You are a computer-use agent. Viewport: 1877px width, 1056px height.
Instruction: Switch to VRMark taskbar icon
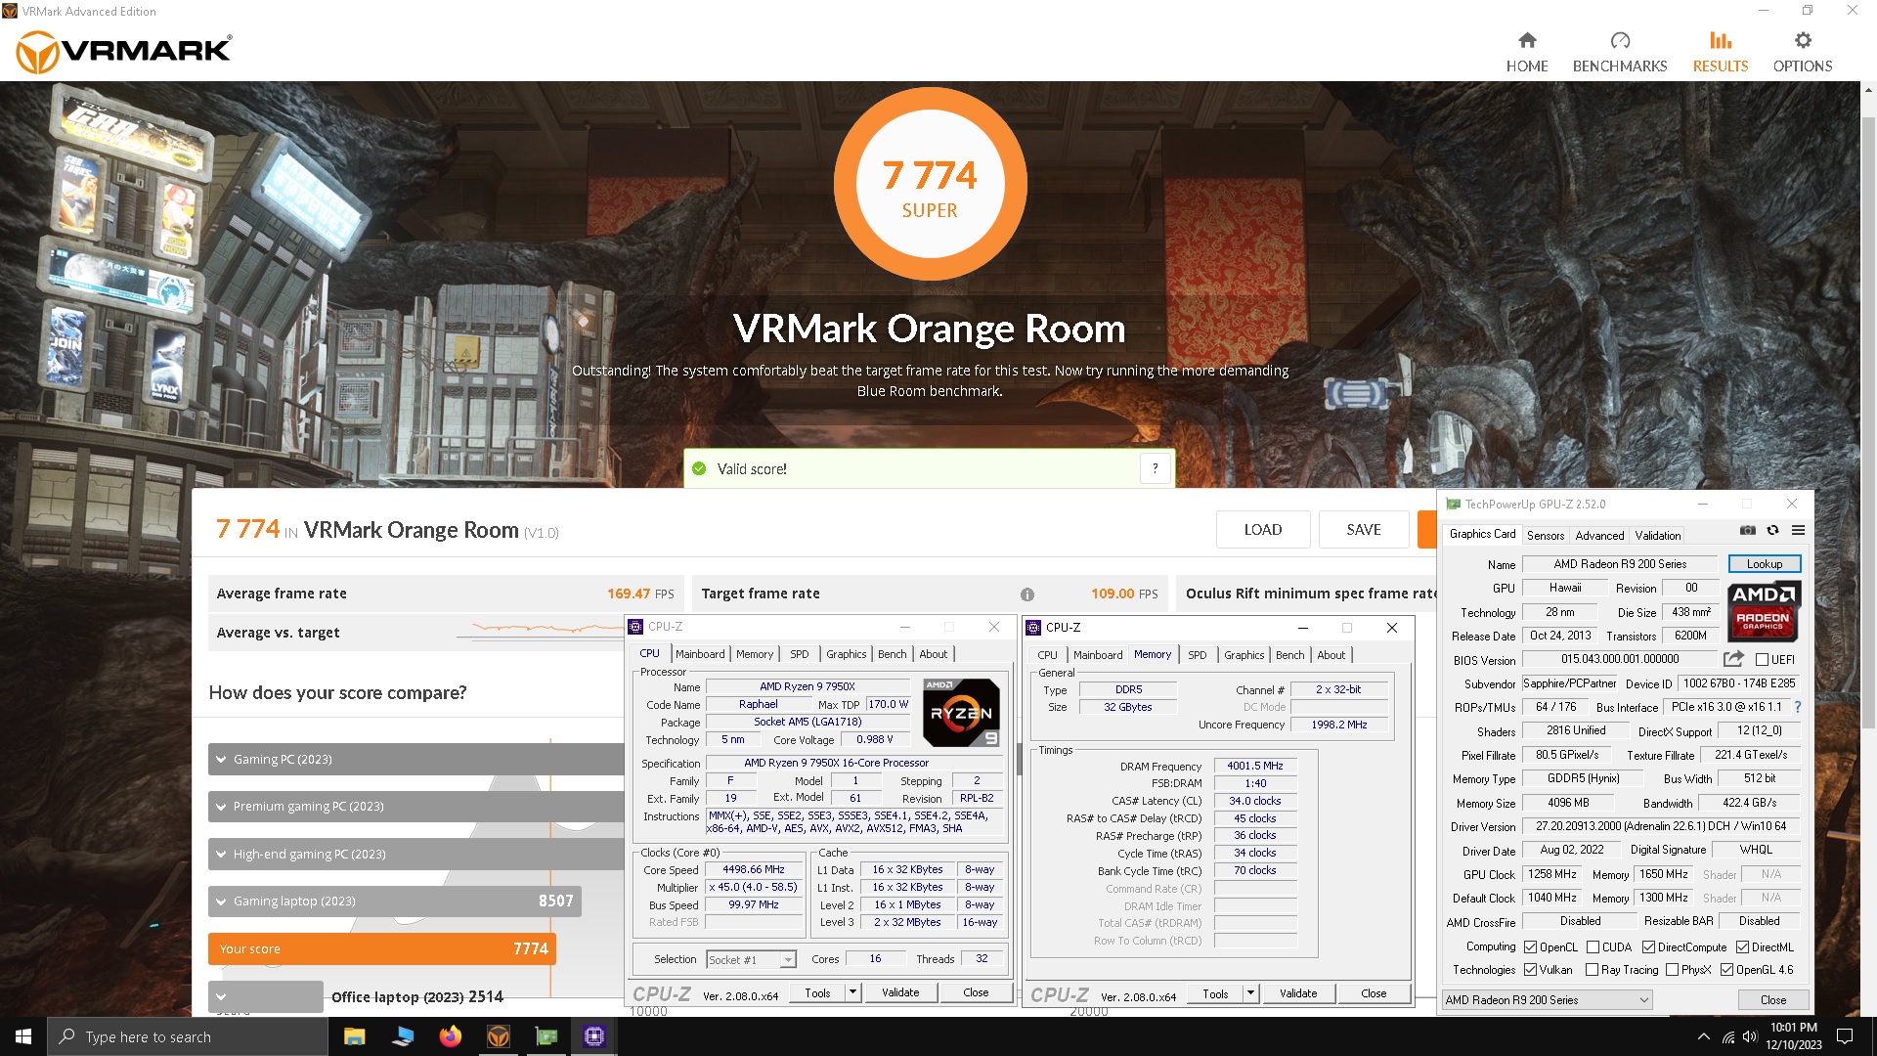[x=498, y=1036]
